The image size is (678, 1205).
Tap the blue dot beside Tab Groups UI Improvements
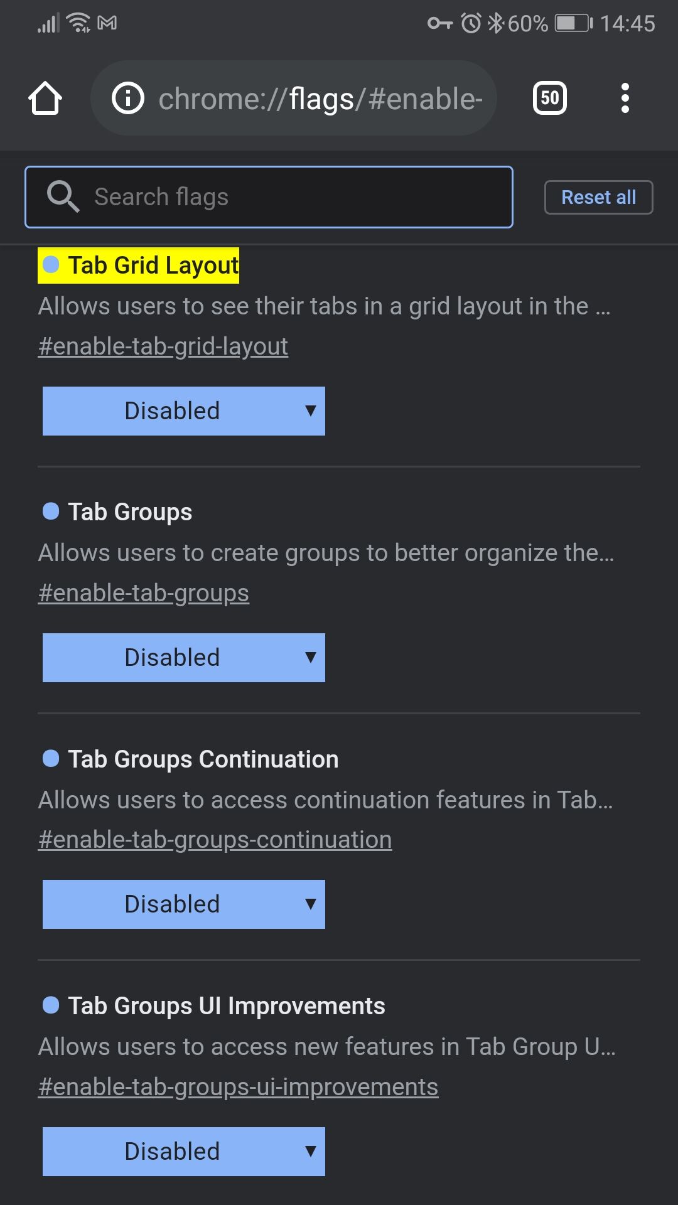click(51, 1005)
